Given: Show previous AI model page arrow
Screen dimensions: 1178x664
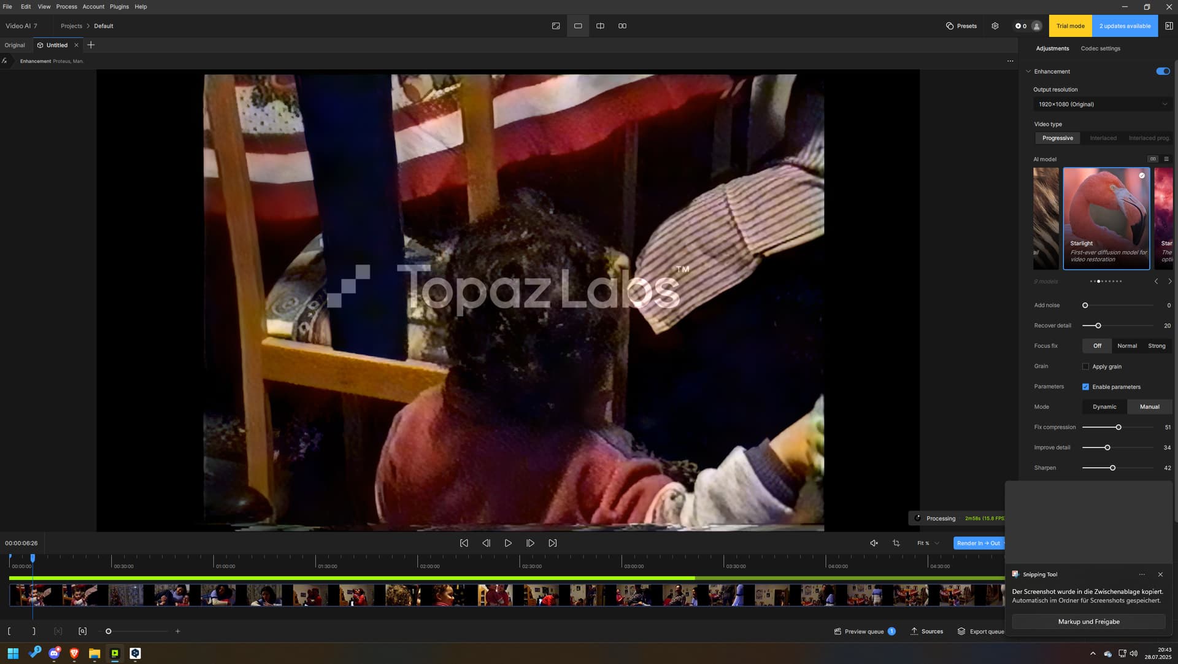Looking at the screenshot, I should click(x=1156, y=281).
